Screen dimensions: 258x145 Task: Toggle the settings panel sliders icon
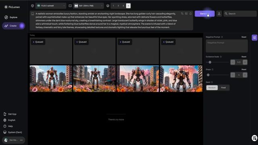click(254, 37)
